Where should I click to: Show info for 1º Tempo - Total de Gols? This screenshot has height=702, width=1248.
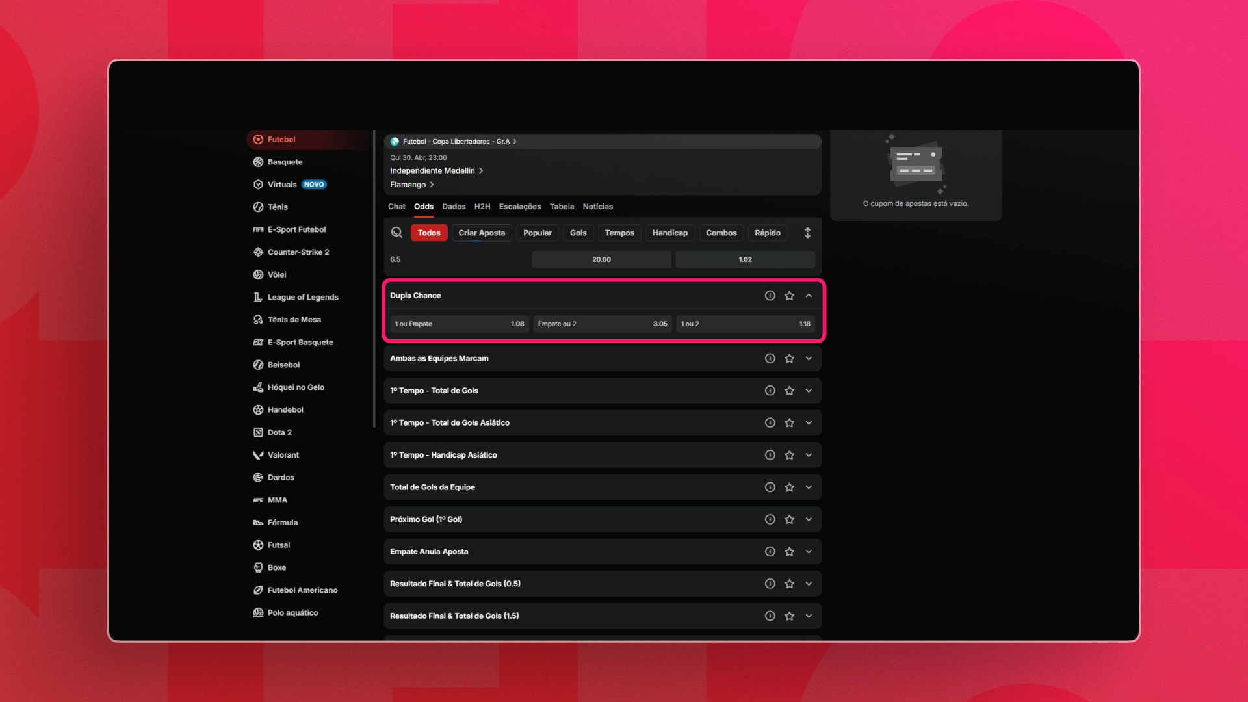coord(770,391)
